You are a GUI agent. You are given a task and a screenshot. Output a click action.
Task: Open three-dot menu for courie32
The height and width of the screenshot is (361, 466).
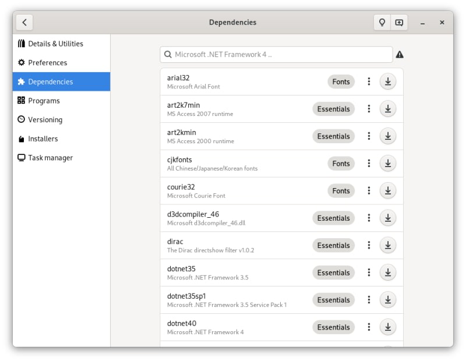pyautogui.click(x=369, y=190)
